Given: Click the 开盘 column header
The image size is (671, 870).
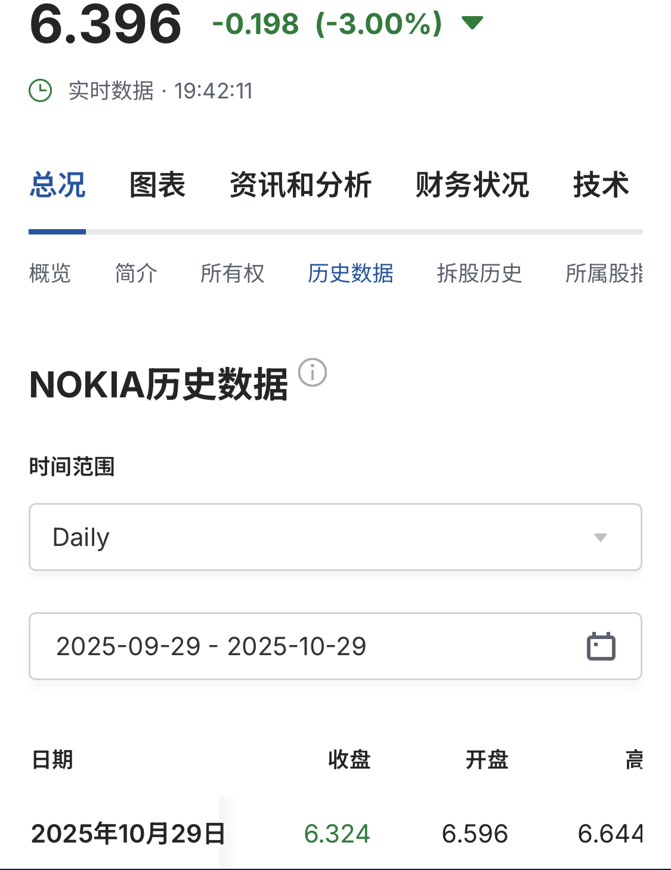Looking at the screenshot, I should pos(487,760).
